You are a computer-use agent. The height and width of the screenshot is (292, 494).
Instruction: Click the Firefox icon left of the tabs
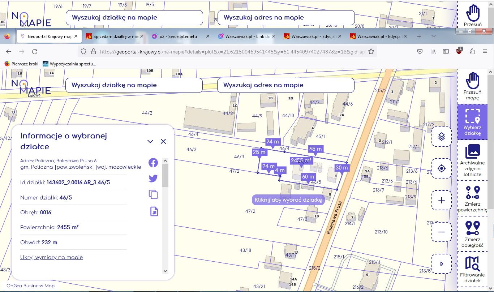point(7,36)
